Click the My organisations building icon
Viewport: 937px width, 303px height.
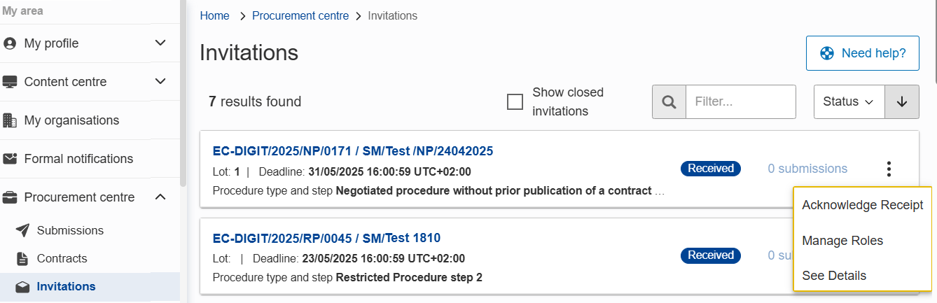coord(10,120)
